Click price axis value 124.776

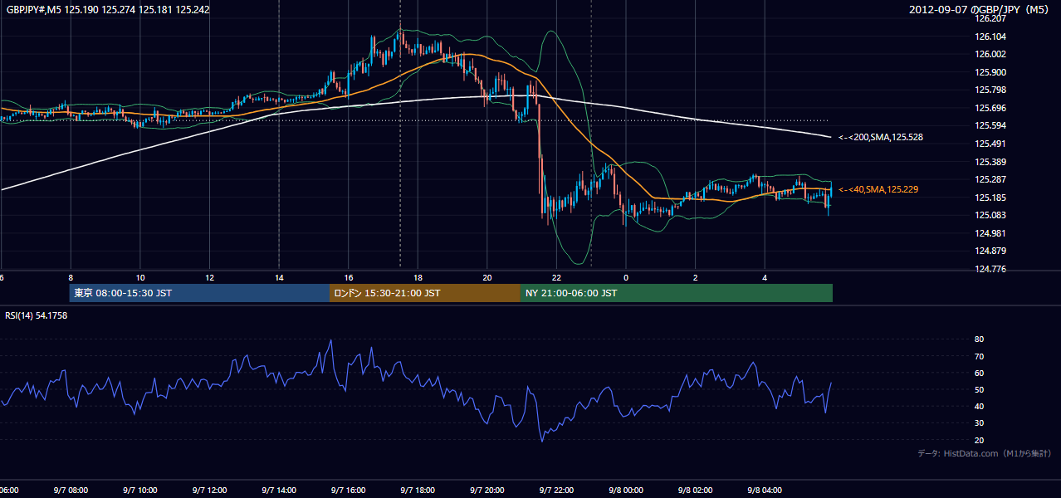991,269
